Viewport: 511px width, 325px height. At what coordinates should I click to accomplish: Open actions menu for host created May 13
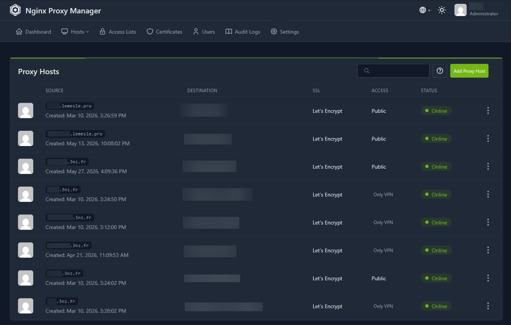click(x=488, y=138)
